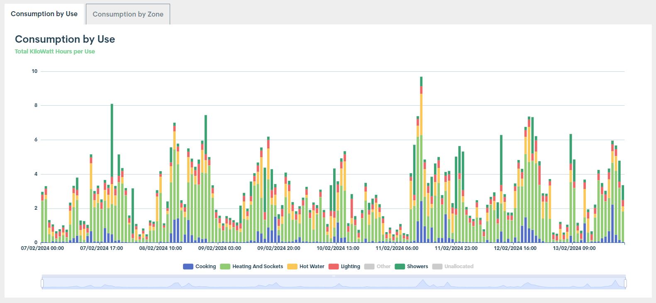Click the x-axis label 09/02/2024 03:00
Image resolution: width=656 pixels, height=303 pixels.
coord(219,248)
